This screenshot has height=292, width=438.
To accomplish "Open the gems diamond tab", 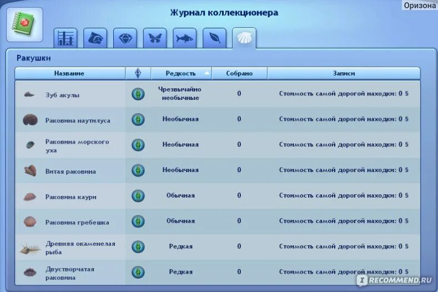I will (125, 38).
